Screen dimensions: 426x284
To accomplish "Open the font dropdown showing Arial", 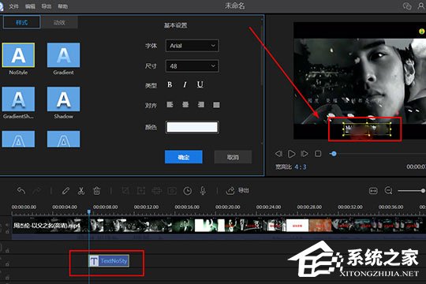I will pos(192,46).
